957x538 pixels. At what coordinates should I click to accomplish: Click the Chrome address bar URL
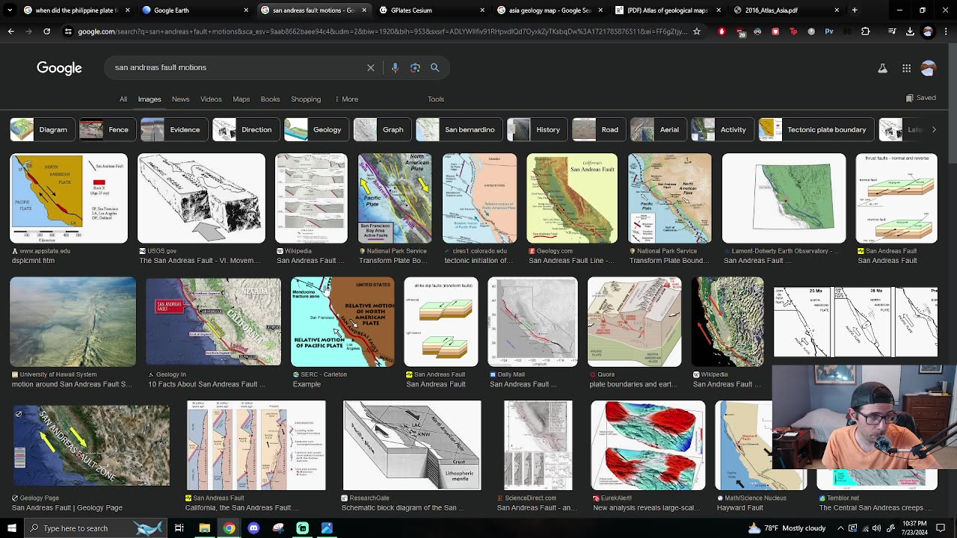click(x=381, y=31)
